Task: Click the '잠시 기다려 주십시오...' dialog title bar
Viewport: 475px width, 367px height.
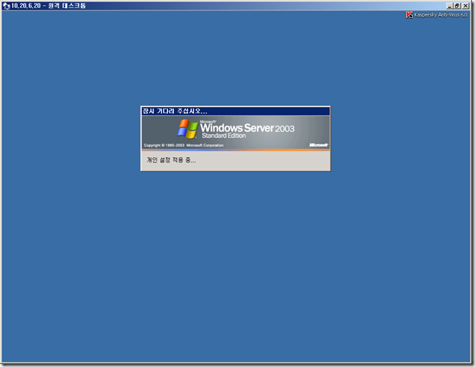Action: [x=235, y=111]
